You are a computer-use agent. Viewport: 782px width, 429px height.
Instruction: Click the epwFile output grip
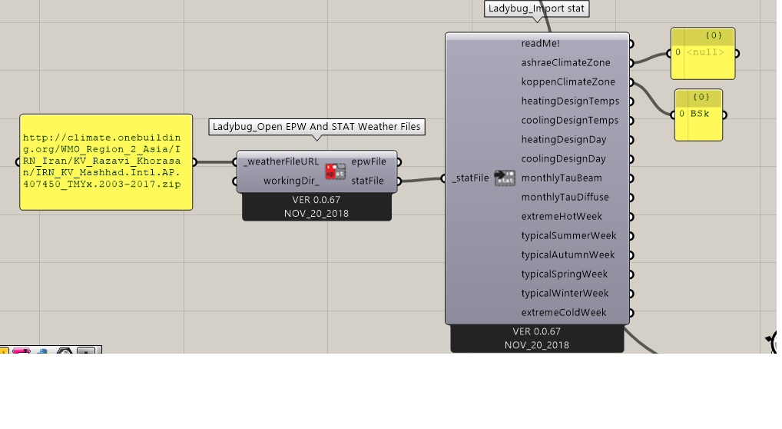pyautogui.click(x=399, y=161)
